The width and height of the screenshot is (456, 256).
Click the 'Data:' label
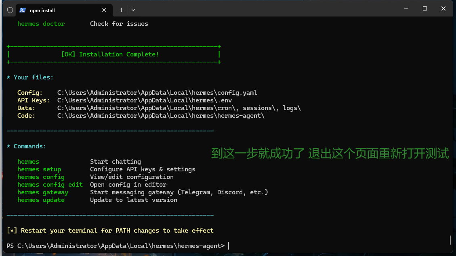tap(26, 108)
